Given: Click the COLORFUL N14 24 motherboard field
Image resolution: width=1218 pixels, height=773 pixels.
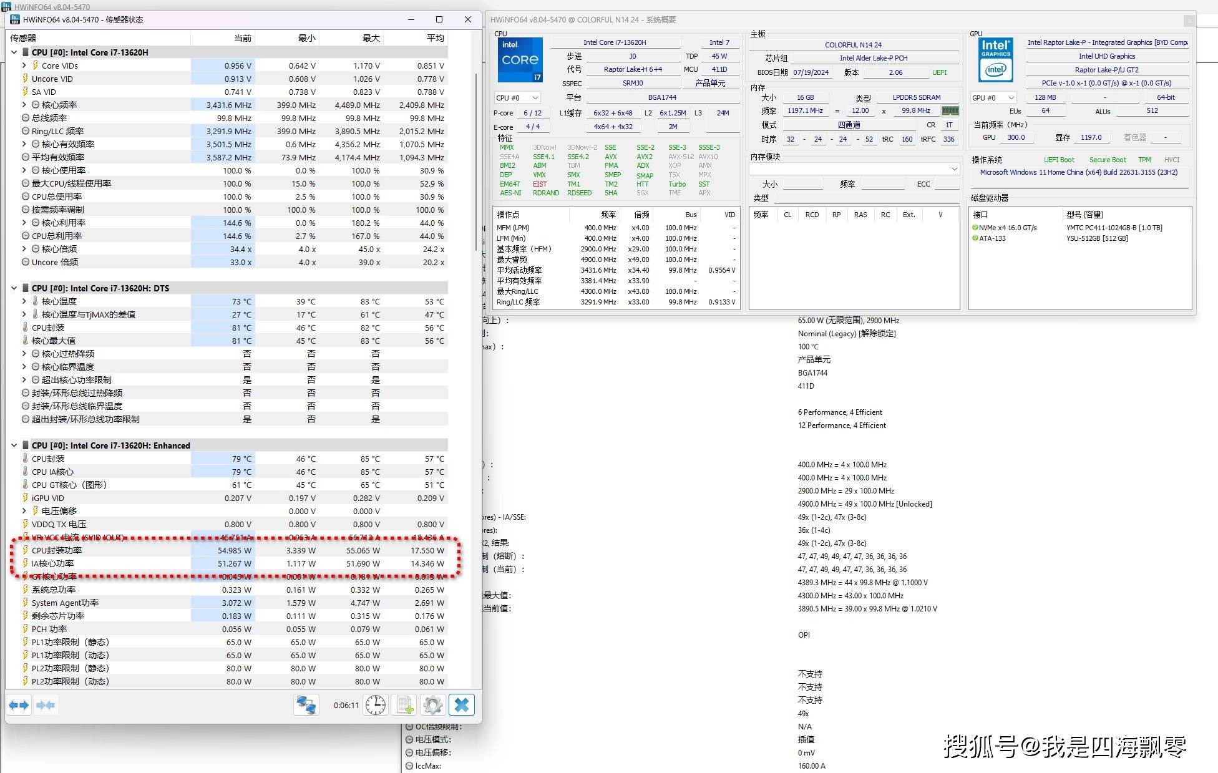Looking at the screenshot, I should [x=854, y=45].
